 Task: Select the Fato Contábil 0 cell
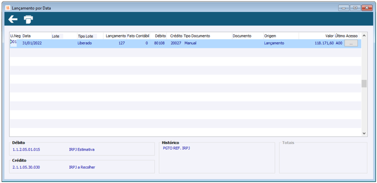click(x=147, y=43)
